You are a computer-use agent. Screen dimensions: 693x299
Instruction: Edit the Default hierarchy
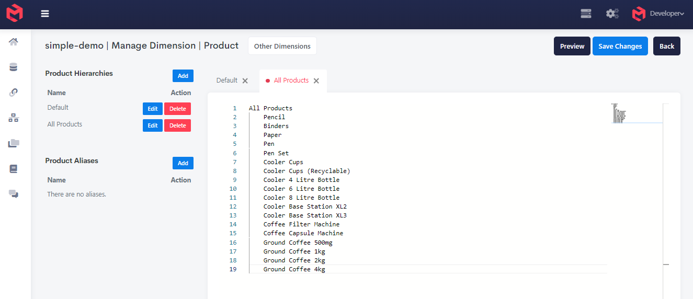[x=153, y=109]
